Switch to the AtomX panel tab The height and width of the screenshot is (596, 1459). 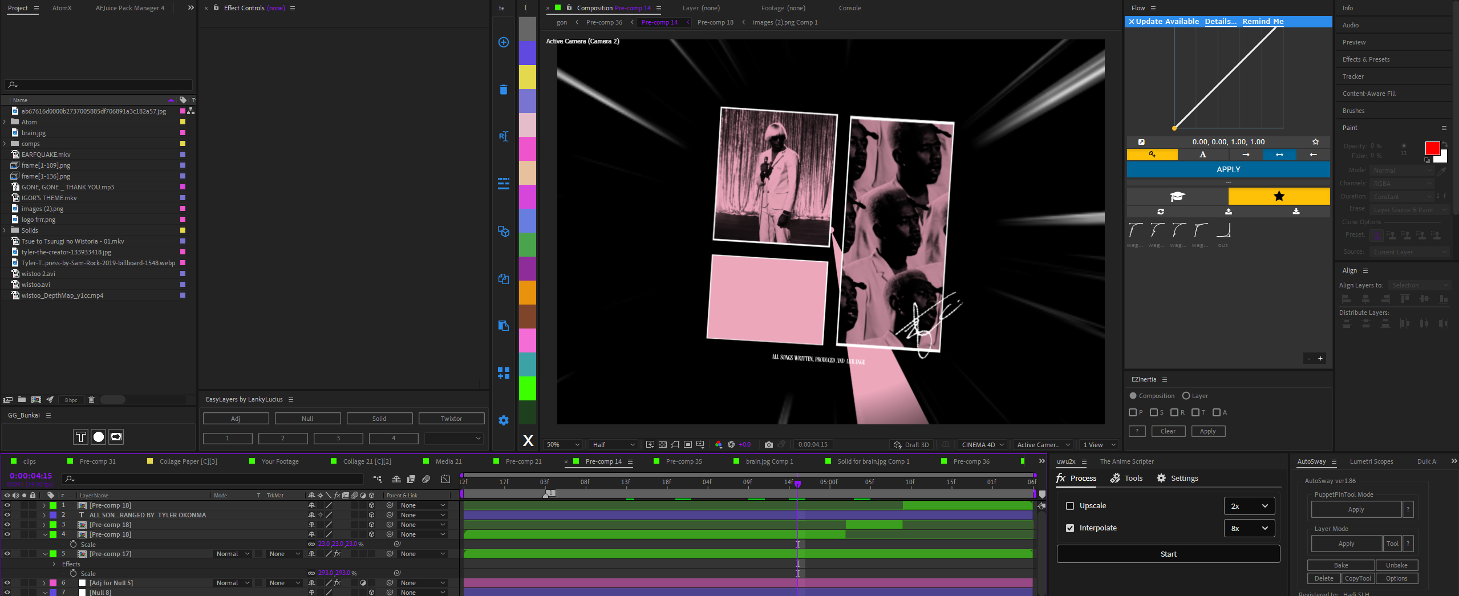(62, 8)
